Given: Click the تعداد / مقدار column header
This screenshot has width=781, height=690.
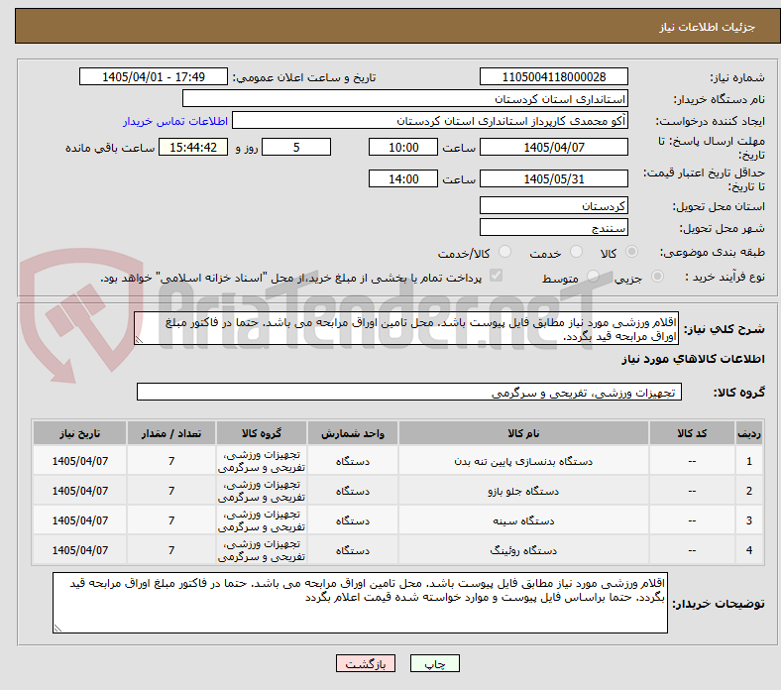Looking at the screenshot, I should [171, 433].
